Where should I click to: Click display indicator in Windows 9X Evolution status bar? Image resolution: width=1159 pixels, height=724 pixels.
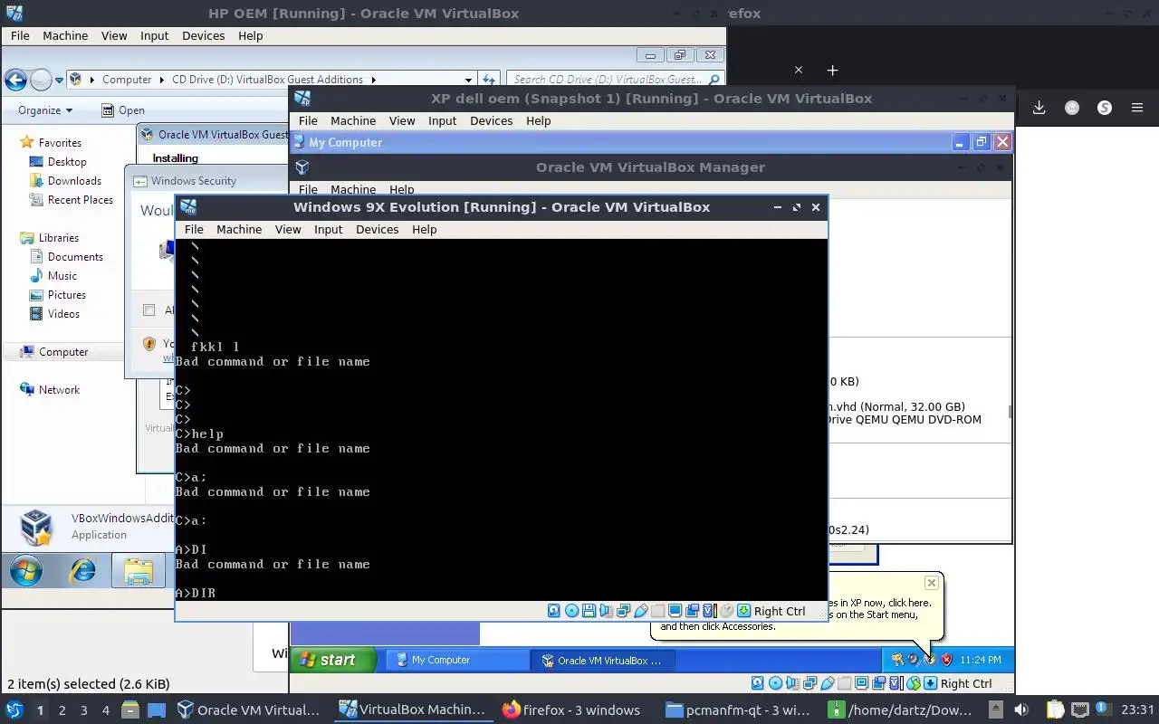pos(675,611)
